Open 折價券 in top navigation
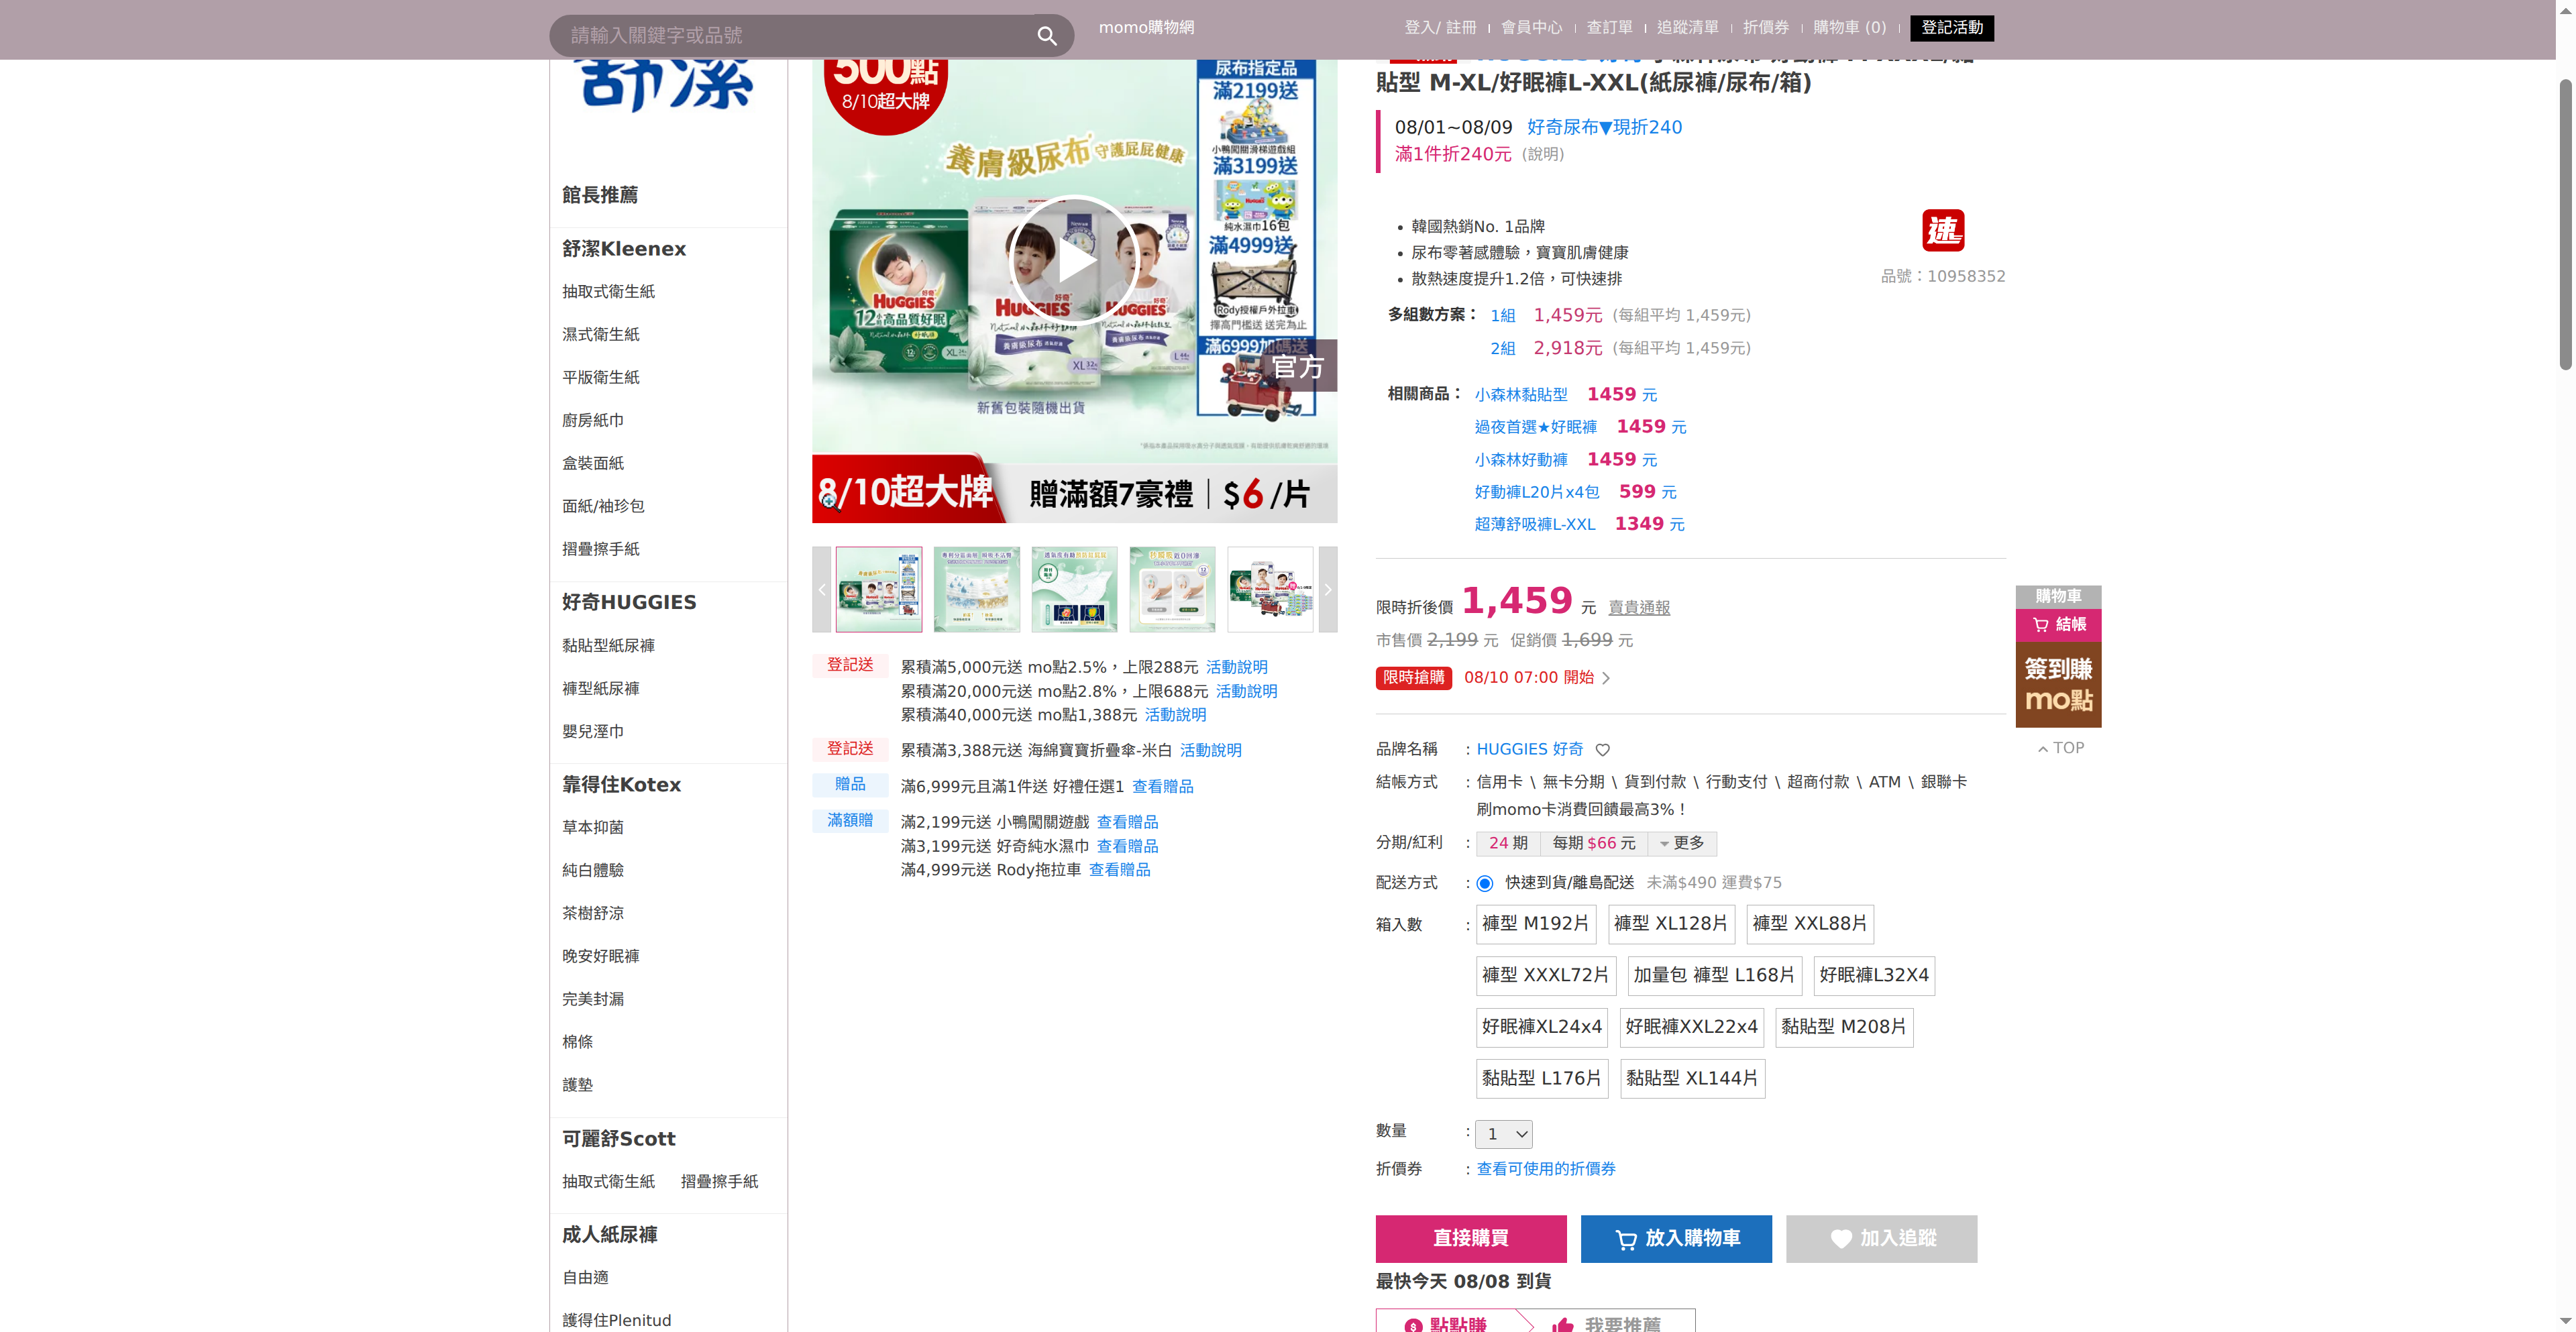 1765,28
